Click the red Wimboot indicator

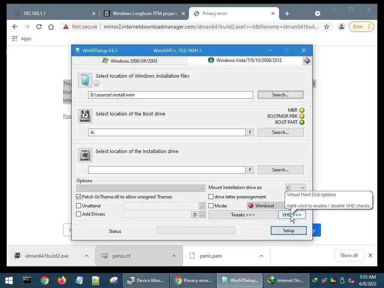[x=251, y=206]
